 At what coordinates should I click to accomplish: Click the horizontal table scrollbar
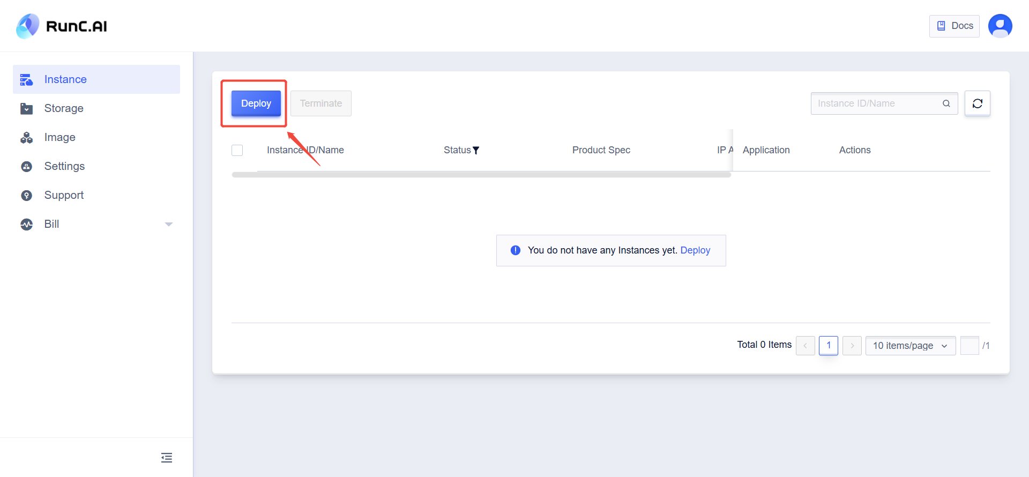coord(481,175)
